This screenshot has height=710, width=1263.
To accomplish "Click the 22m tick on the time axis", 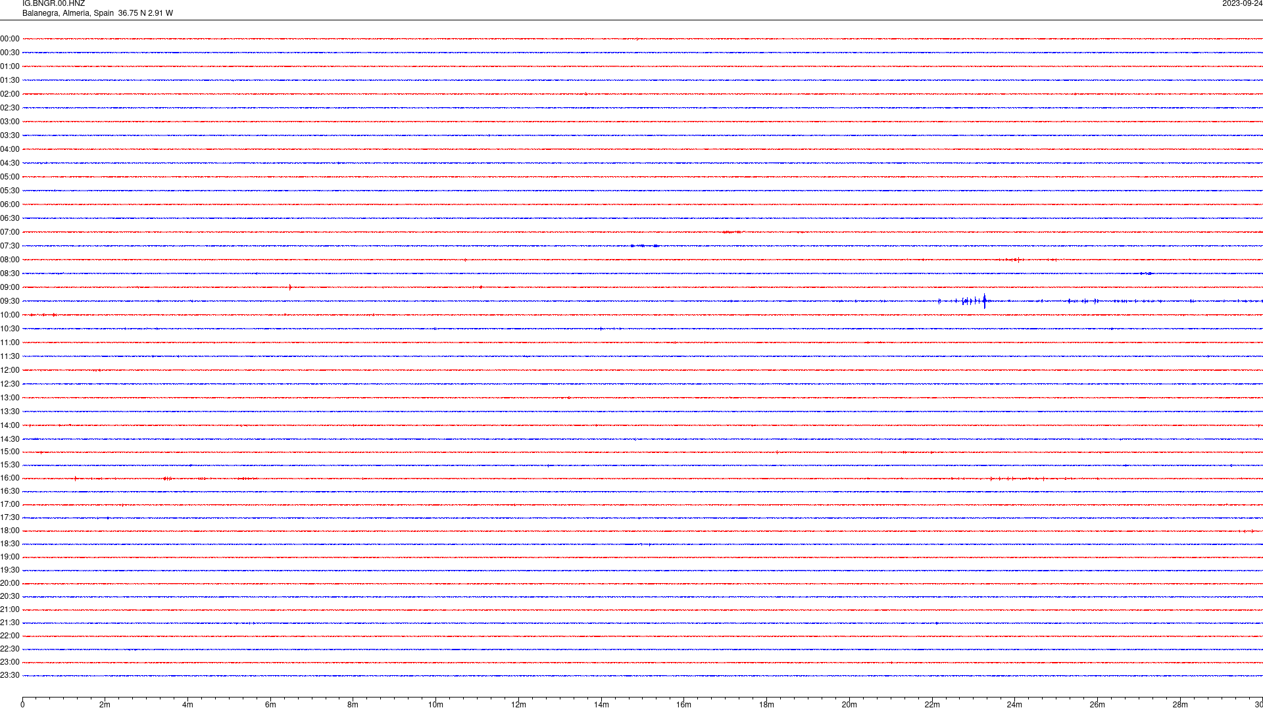I will (932, 705).
